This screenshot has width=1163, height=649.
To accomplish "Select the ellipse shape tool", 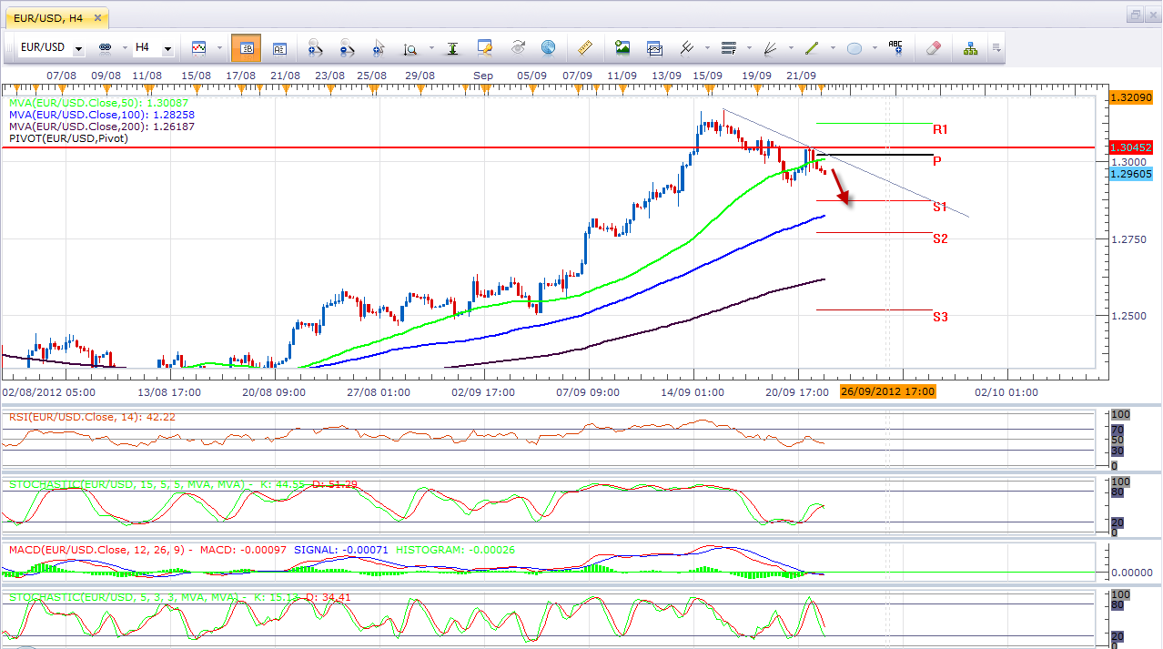I will [x=855, y=47].
